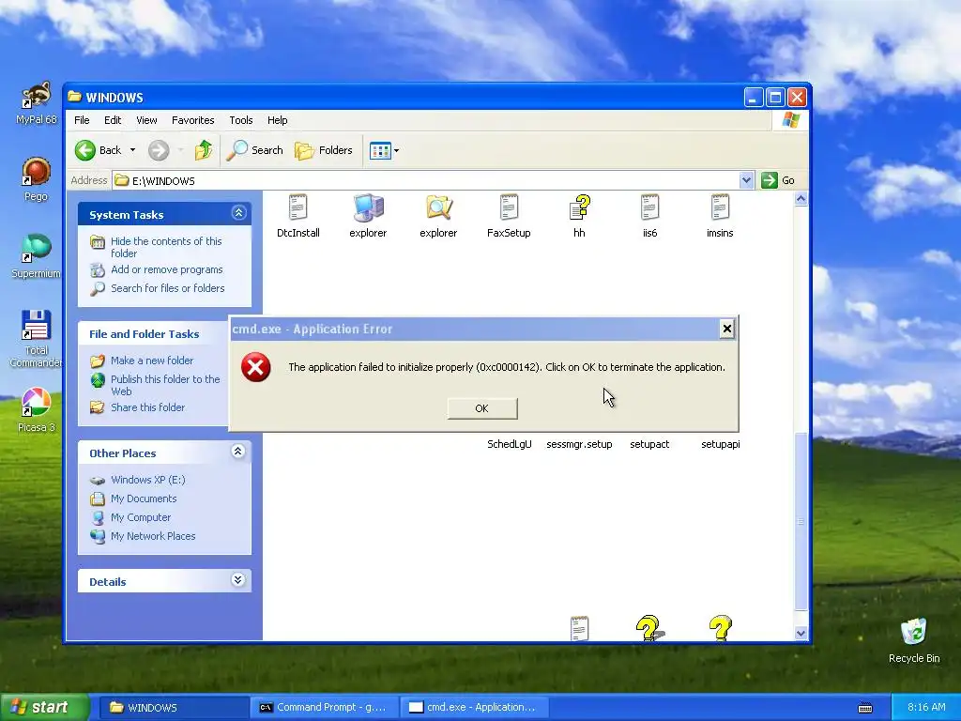Click the Windows flag logo in menu bar
The height and width of the screenshot is (721, 961).
(x=790, y=120)
